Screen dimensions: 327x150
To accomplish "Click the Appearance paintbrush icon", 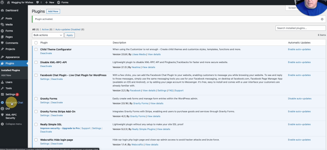I will [x=3, y=57].
